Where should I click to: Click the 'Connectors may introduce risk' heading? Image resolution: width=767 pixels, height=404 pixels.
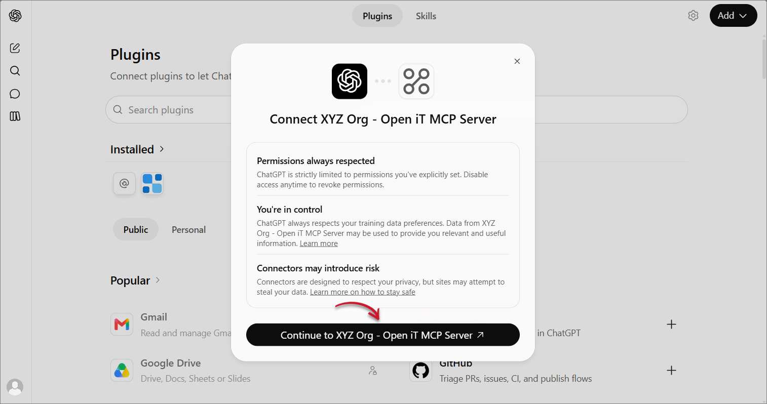318,268
